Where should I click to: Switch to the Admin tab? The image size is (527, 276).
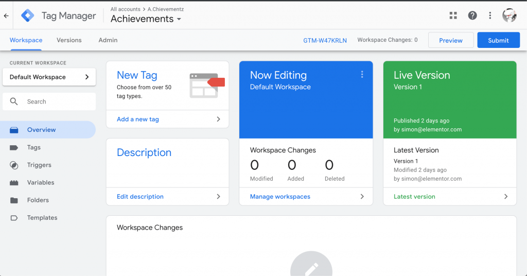point(108,40)
